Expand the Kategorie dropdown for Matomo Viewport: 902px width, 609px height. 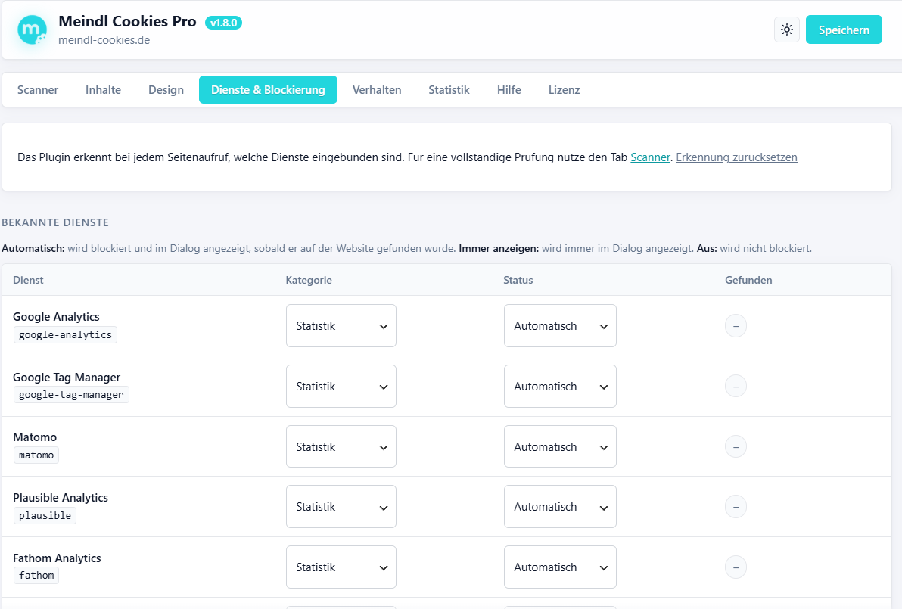(x=341, y=447)
